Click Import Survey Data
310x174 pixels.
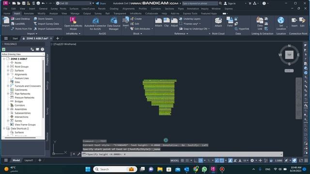(46, 24)
